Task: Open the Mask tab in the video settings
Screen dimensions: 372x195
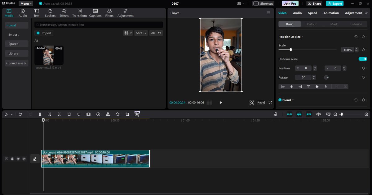Action: pos(334,24)
